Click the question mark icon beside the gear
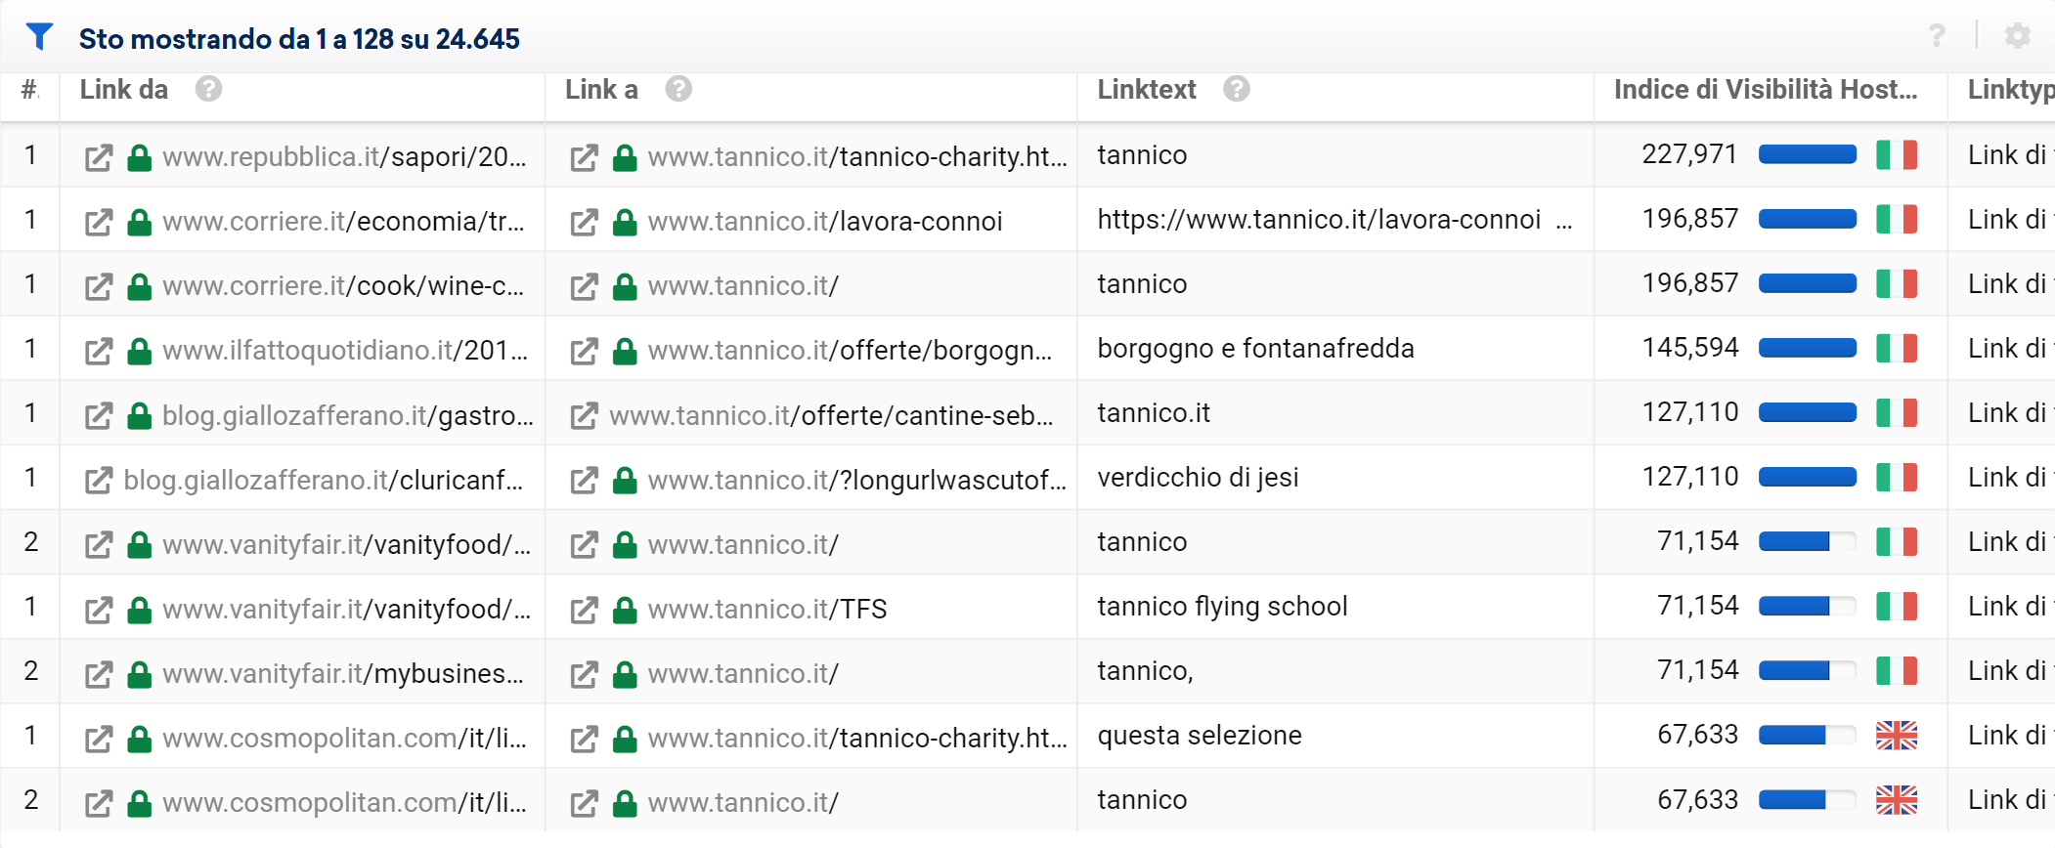Image resolution: width=2055 pixels, height=848 pixels. tap(1937, 36)
